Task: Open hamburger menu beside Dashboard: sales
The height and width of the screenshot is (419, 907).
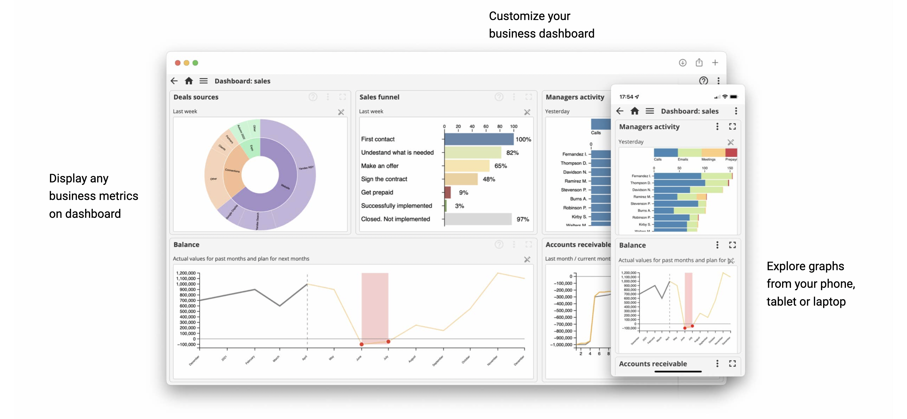Action: (204, 81)
